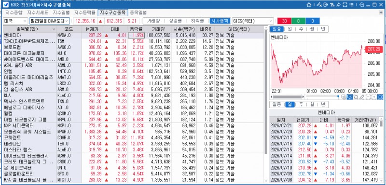Click the export arrow icon in title bar
This screenshot has height=185, width=386.
(x=326, y=5)
